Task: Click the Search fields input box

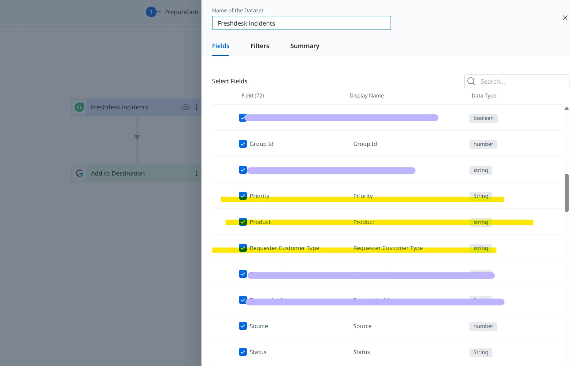Action: tap(517, 81)
